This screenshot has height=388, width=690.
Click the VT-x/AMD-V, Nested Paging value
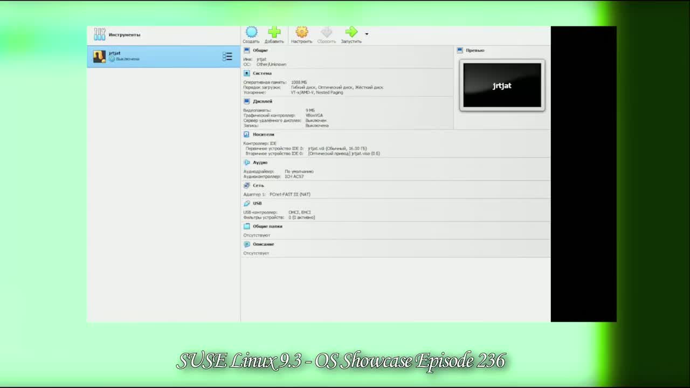(317, 92)
